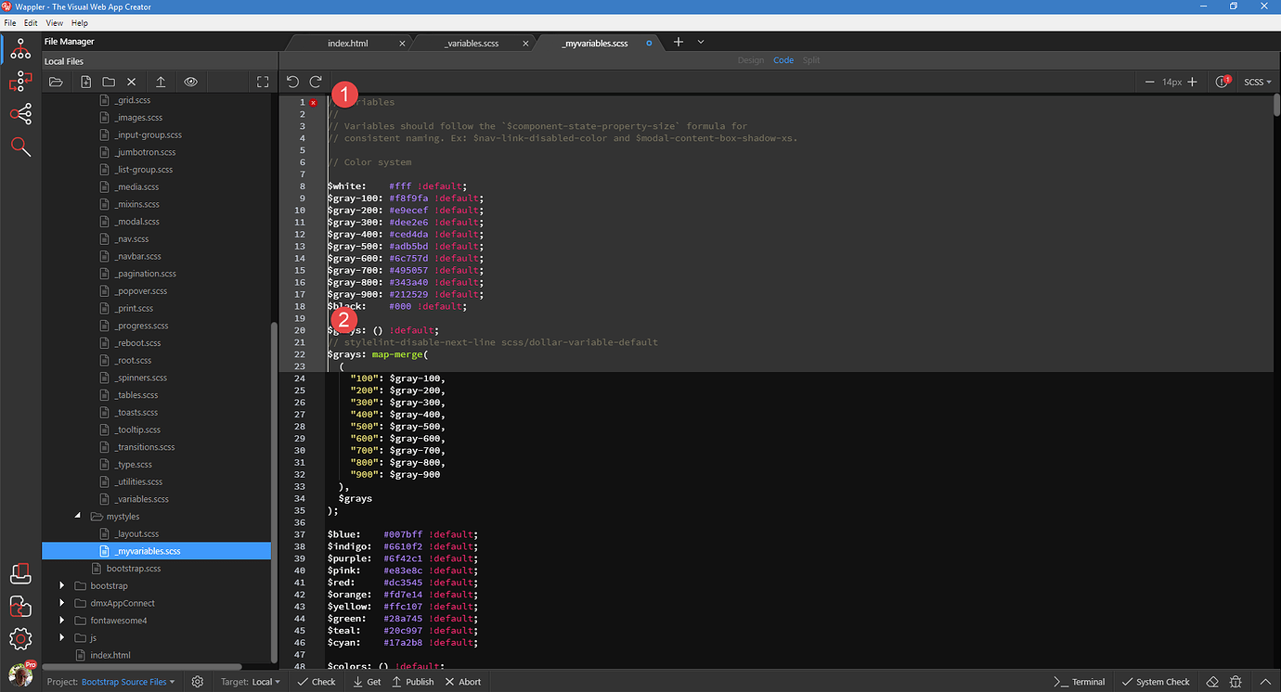
Task: Open the Terminal from the status bar
Action: (x=1080, y=681)
